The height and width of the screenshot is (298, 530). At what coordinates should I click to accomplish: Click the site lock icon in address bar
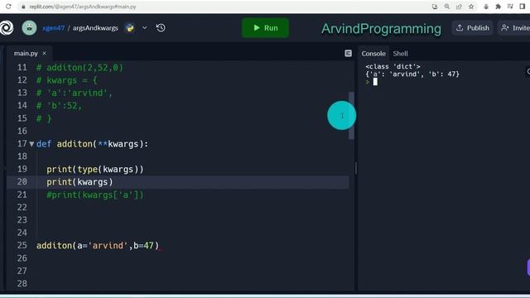23,7
